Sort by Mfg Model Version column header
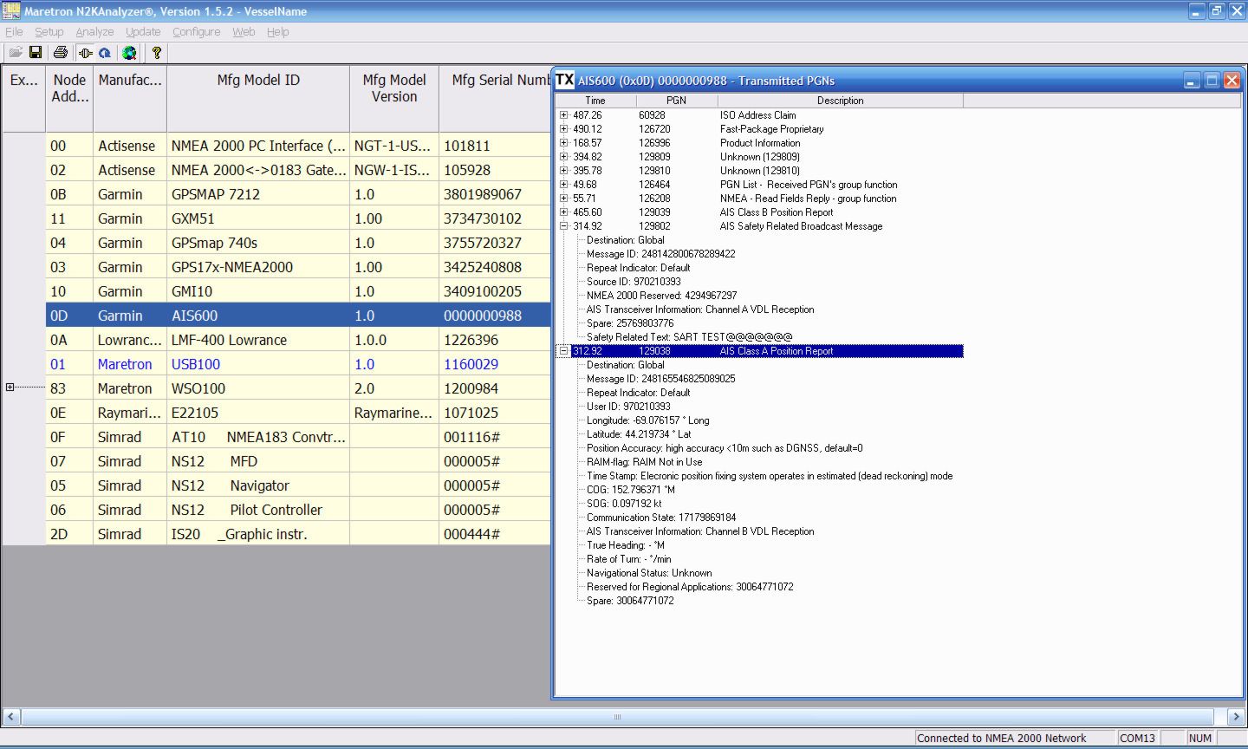 click(x=394, y=99)
